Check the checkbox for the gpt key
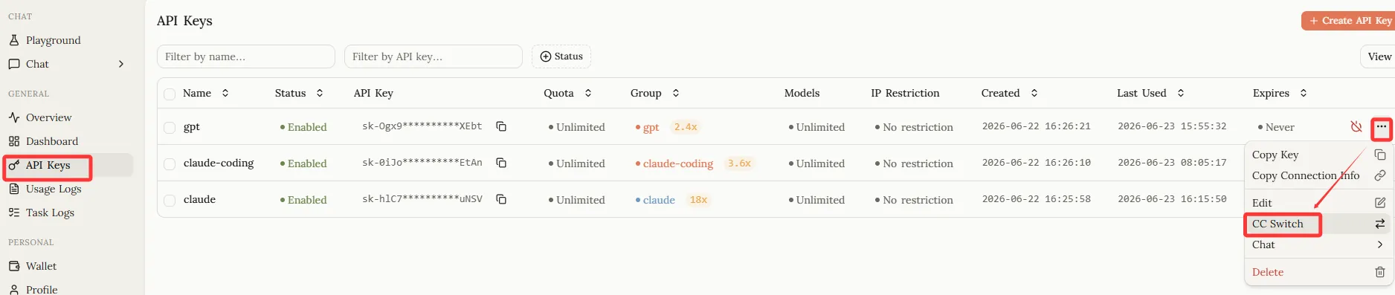 pyautogui.click(x=170, y=128)
